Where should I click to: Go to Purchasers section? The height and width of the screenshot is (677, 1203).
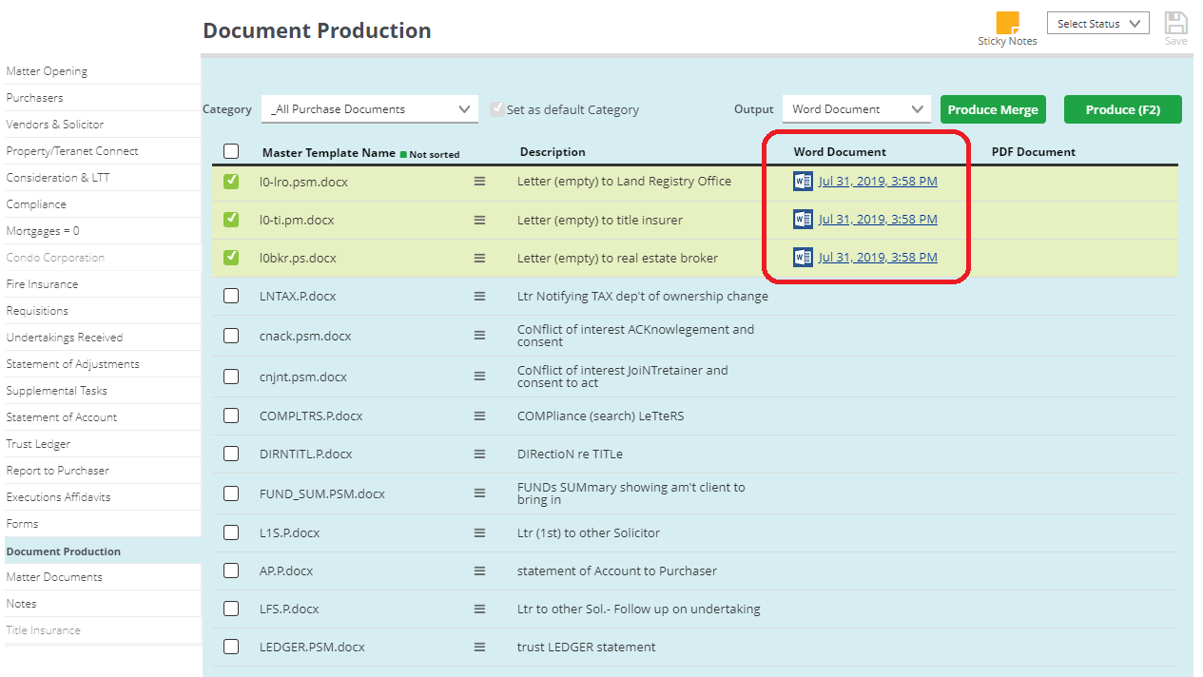pos(34,98)
